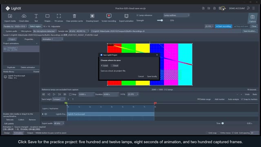The image size is (261, 147).
Task: Open the Animation 1 dropdown above canvas
Action: pyautogui.click(x=53, y=39)
